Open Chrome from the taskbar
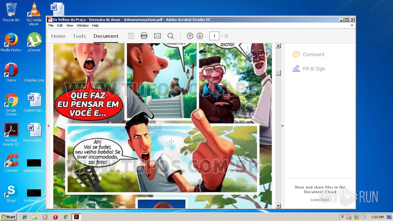Screen dimensions: 393x221 pyautogui.click(x=66, y=217)
